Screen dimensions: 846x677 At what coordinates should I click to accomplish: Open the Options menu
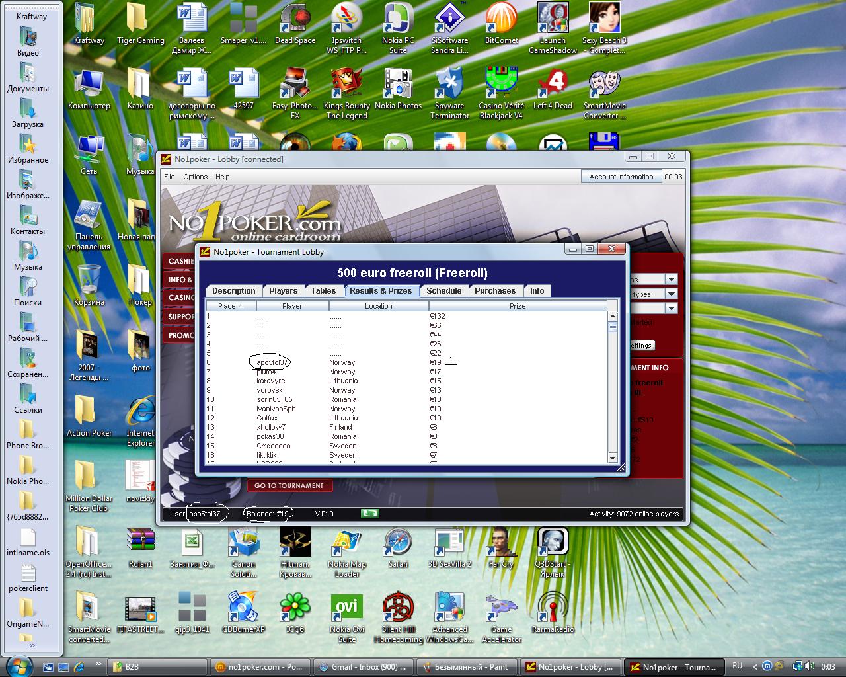(195, 177)
